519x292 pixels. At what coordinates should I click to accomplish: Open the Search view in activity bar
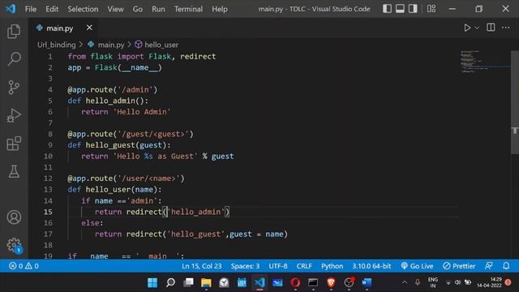point(14,59)
